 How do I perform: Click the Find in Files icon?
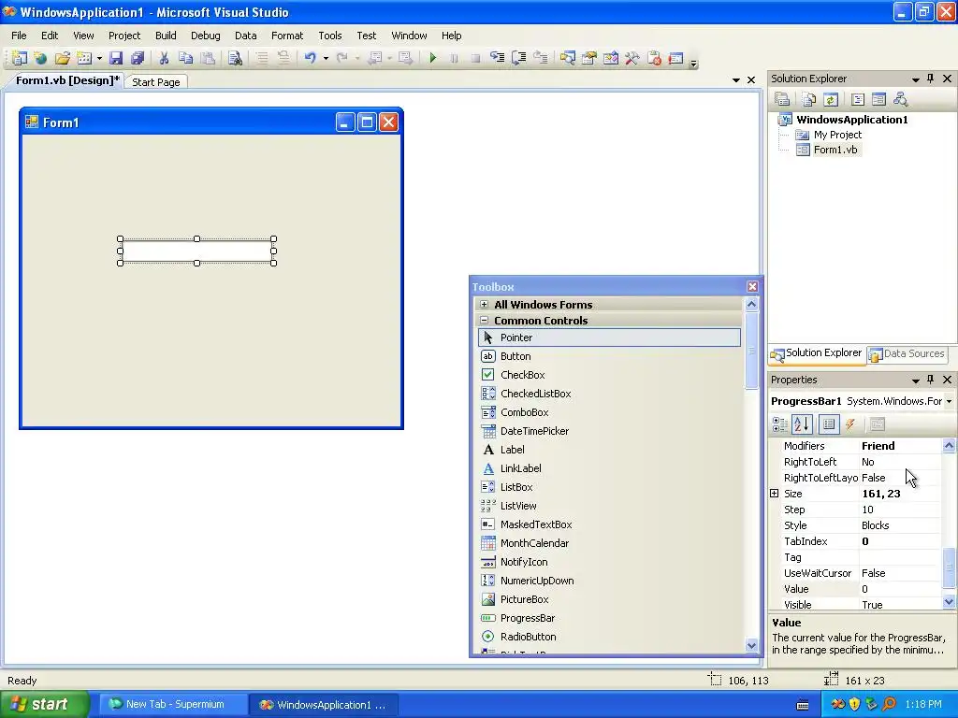coord(235,58)
